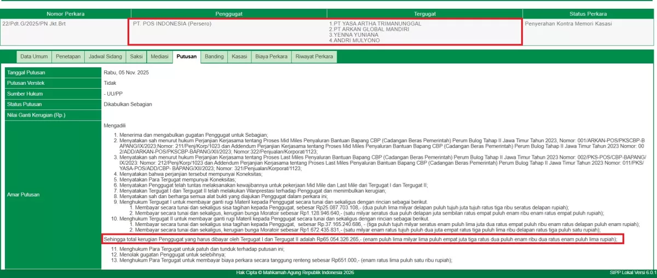The image size is (657, 278).
Task: Open the Banding tab
Action: (214, 56)
